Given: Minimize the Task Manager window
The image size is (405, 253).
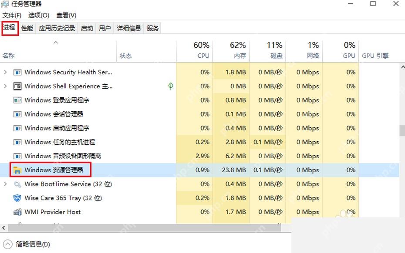Looking at the screenshot, I should click(x=351, y=4).
